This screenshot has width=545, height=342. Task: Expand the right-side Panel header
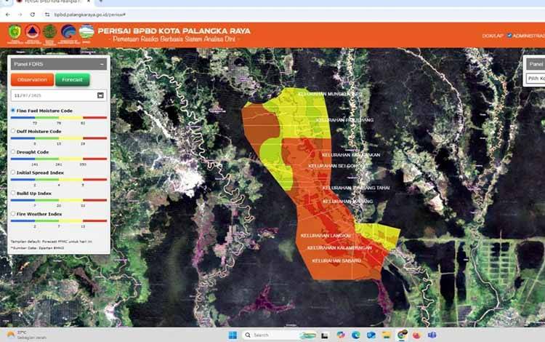(x=536, y=64)
